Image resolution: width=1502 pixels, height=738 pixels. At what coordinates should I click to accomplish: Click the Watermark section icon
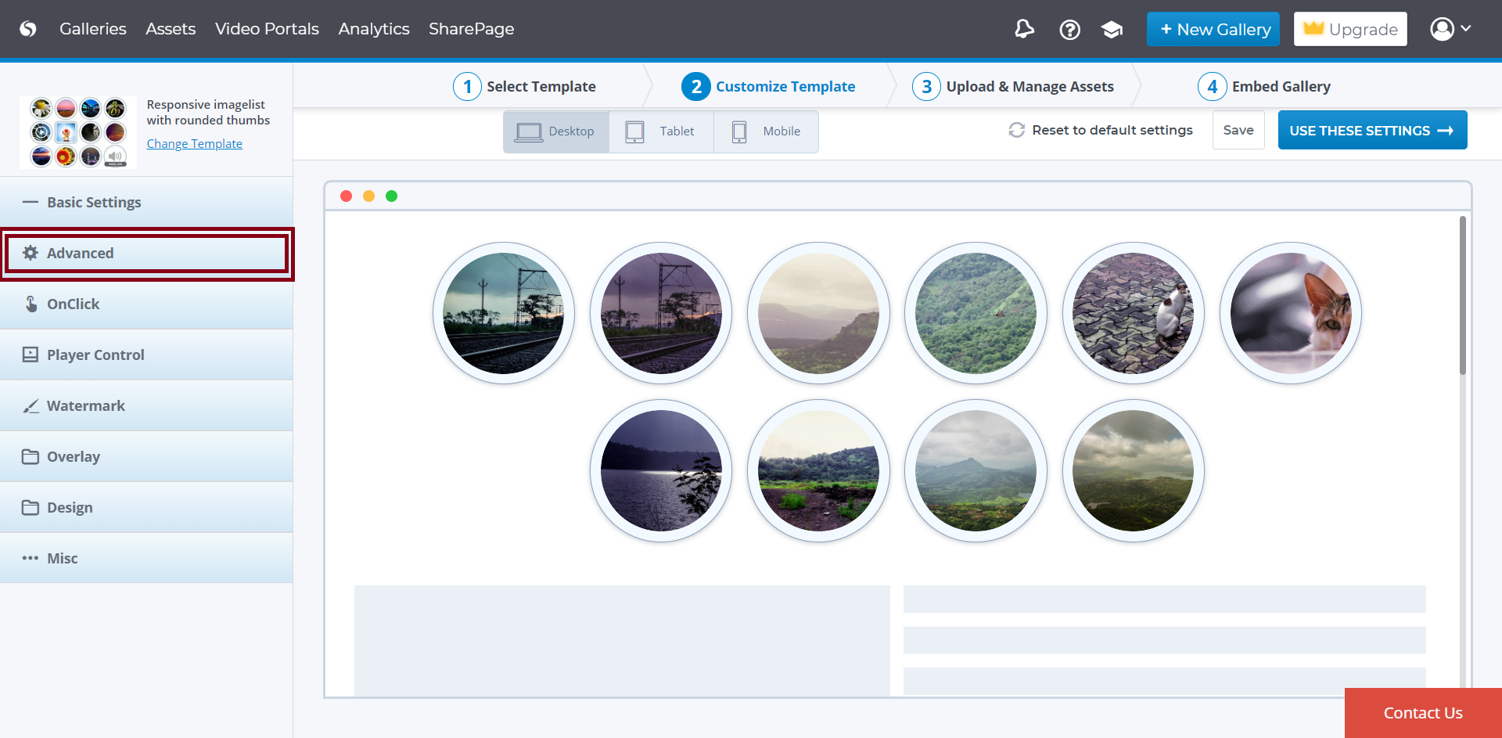click(x=31, y=405)
